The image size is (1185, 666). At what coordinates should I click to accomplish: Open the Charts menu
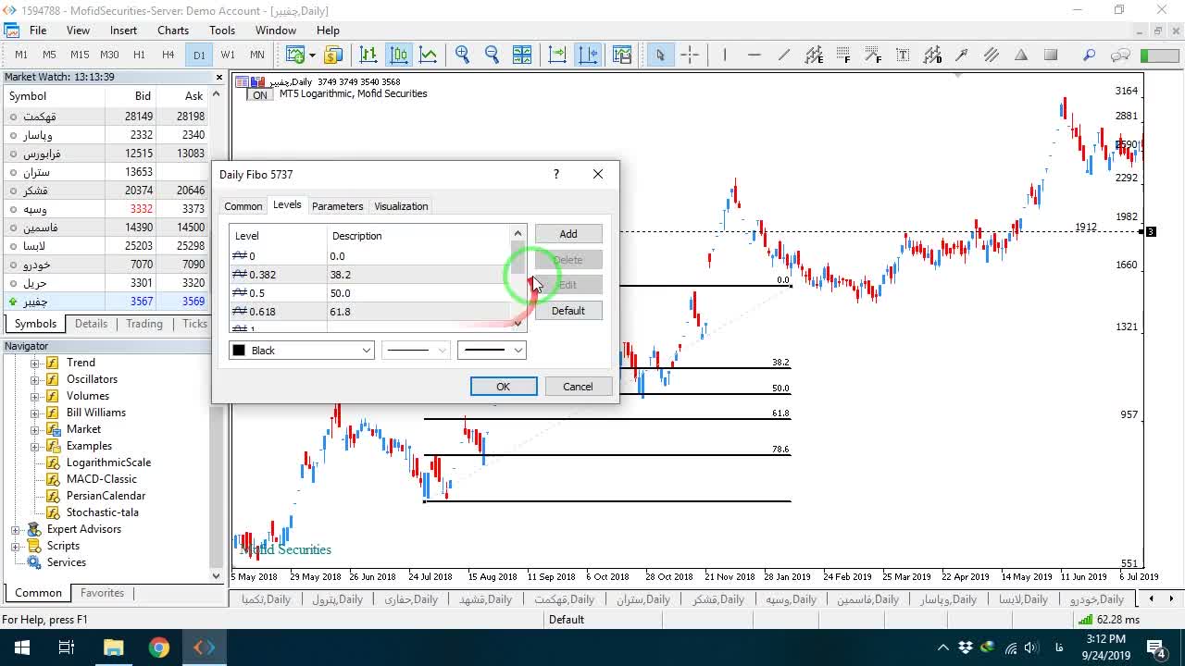(173, 31)
